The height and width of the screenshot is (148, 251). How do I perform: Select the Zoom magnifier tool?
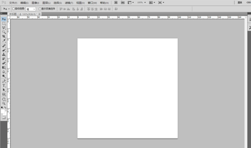[x=4, y=103]
